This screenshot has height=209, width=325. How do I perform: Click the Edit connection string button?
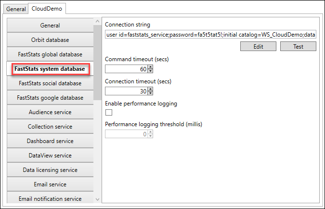[258, 46]
